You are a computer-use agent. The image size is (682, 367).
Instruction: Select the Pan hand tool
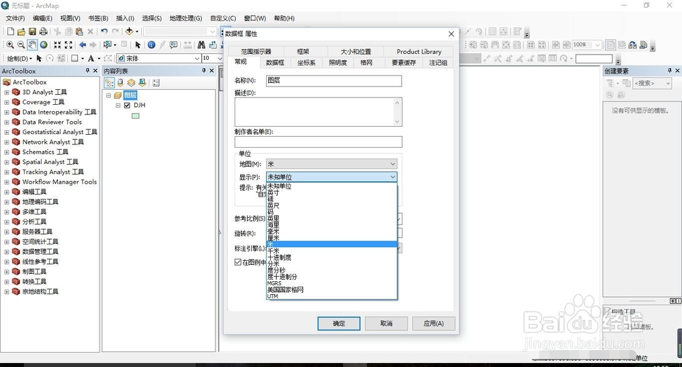click(x=32, y=45)
